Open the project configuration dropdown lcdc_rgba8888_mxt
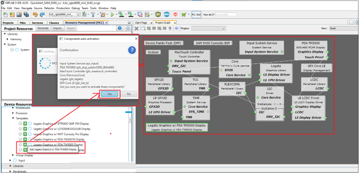The height and width of the screenshot is (174, 359). pos(64,14)
